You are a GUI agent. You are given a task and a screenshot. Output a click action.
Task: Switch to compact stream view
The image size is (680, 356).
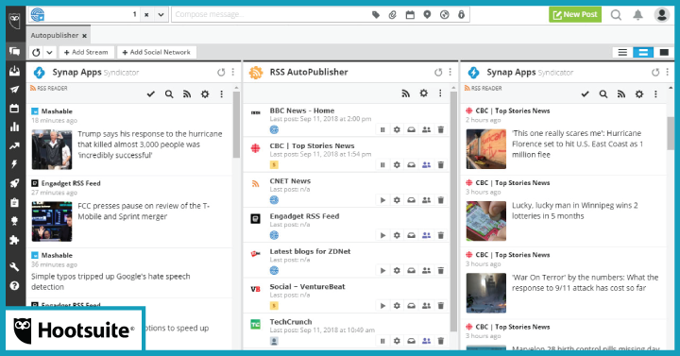[622, 53]
